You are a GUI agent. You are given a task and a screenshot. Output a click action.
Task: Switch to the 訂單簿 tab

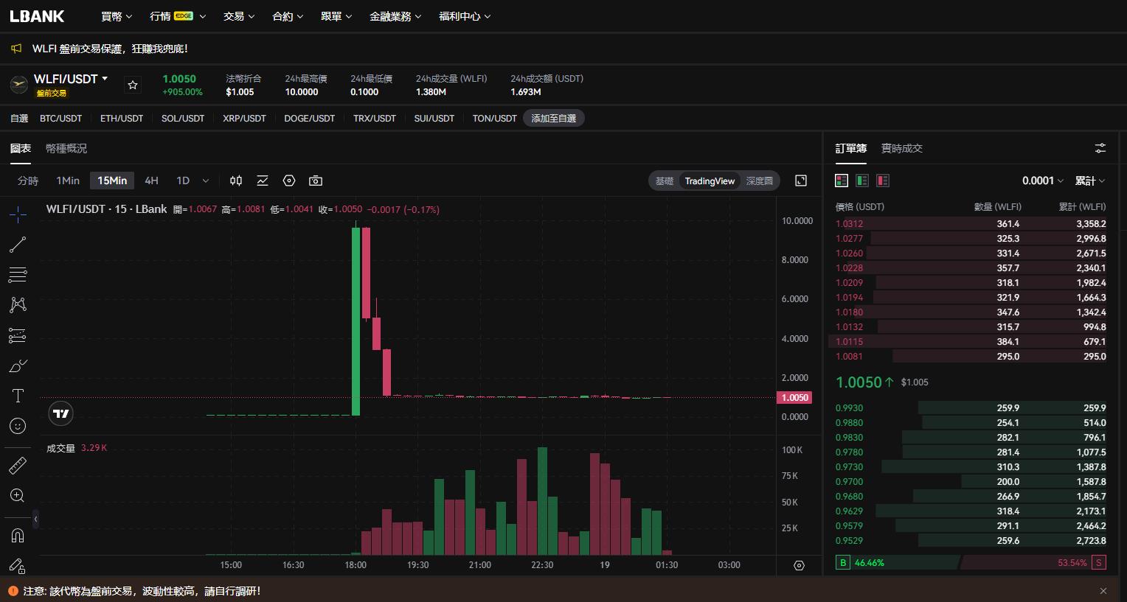(x=850, y=148)
